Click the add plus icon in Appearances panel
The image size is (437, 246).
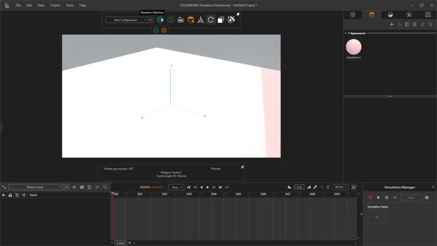click(392, 24)
